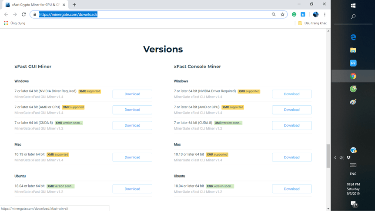Open the Windows Start menu

pyautogui.click(x=353, y=6)
